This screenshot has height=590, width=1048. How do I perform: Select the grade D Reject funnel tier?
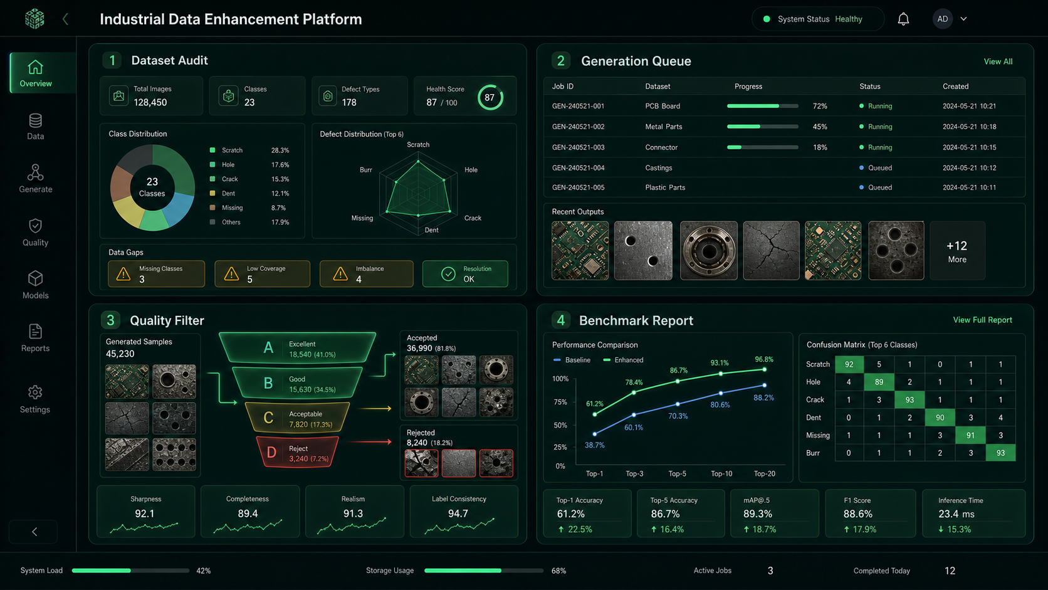[297, 452]
